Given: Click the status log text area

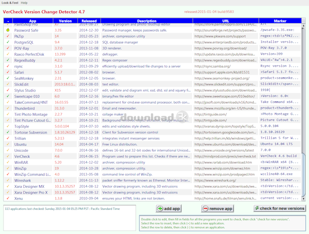Looking at the screenshot, I should [x=70, y=218].
